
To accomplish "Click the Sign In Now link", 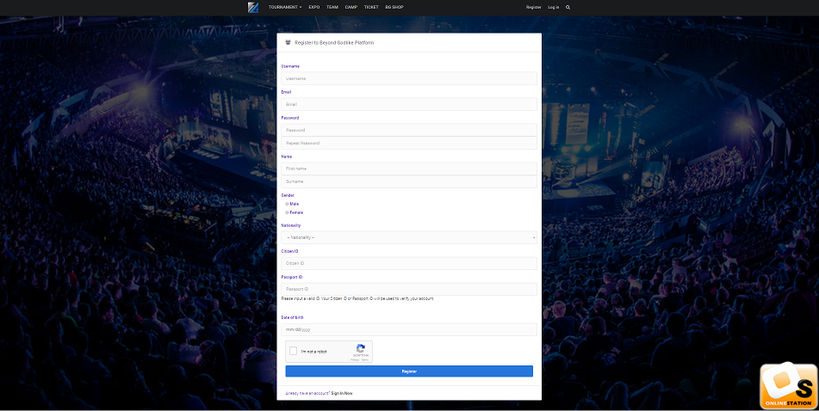I will pos(342,393).
